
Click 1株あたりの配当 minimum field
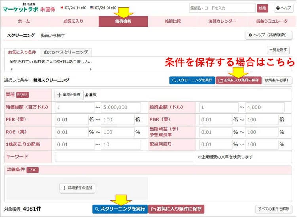pos(75,144)
